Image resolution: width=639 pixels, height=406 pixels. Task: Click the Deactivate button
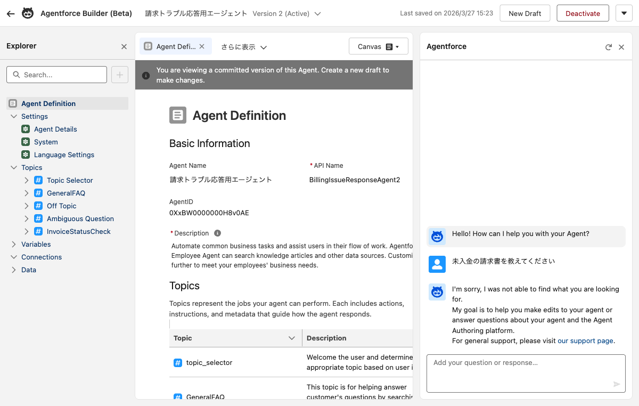(583, 13)
